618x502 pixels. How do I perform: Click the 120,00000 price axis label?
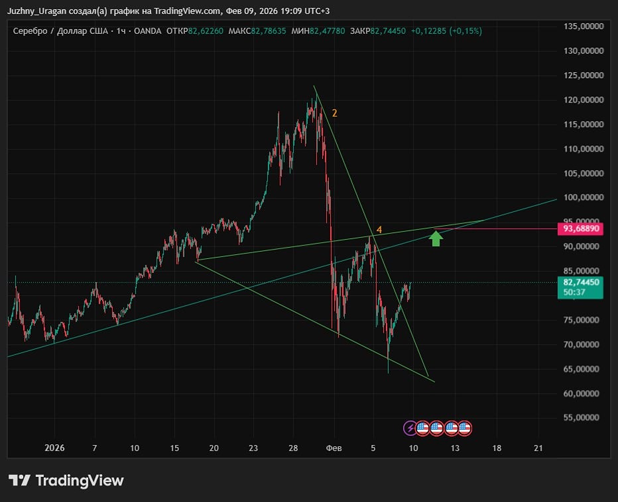tap(584, 100)
